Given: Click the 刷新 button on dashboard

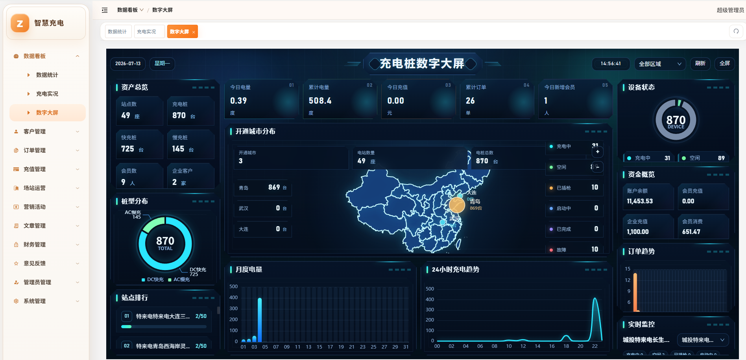Looking at the screenshot, I should click(700, 64).
